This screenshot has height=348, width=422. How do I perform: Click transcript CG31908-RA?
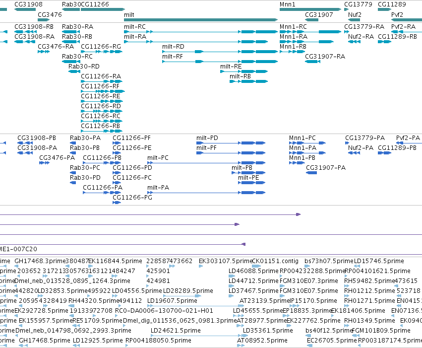(x=26, y=42)
